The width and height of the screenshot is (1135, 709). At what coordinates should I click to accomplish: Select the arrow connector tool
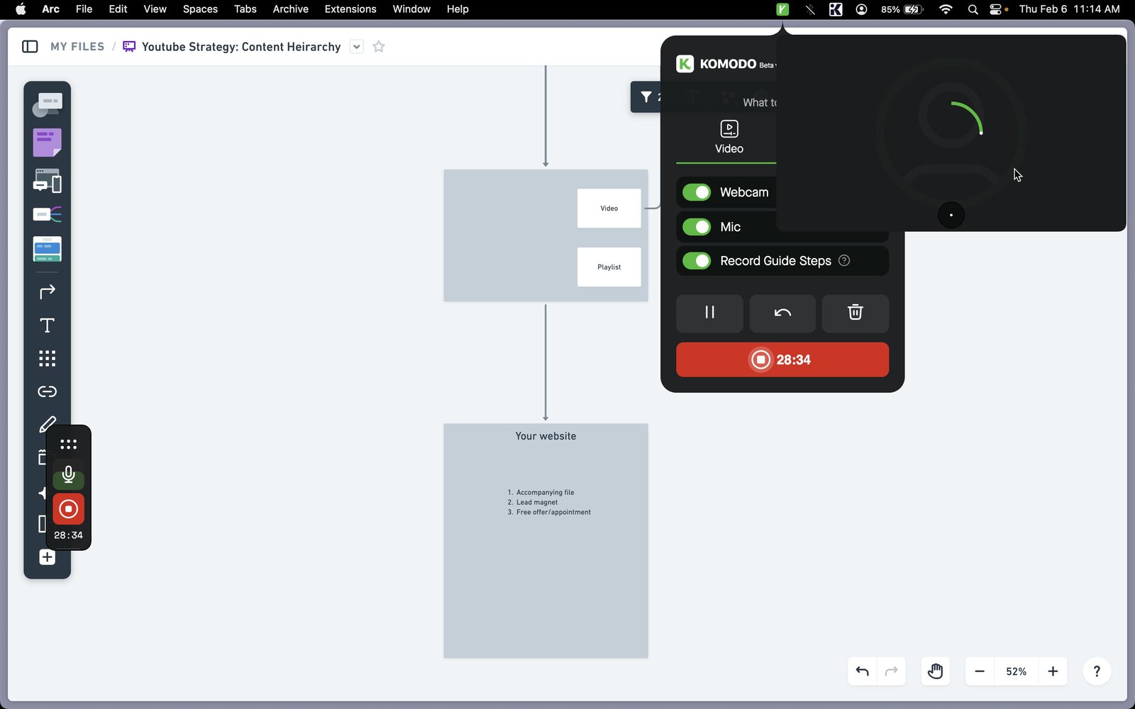(47, 291)
